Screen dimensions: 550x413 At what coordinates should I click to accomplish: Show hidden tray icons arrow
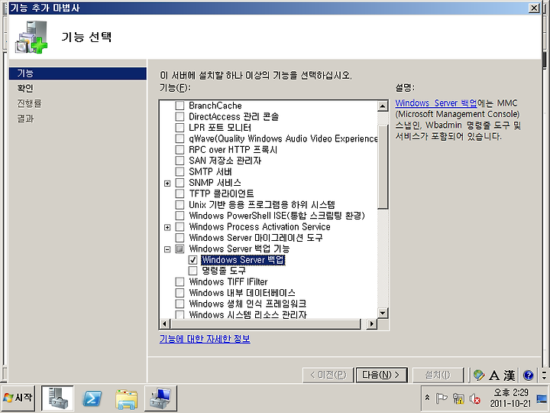click(427, 398)
